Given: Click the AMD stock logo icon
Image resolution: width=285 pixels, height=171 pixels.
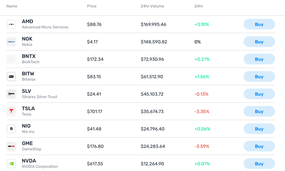Looking at the screenshot, I should coord(11,24).
